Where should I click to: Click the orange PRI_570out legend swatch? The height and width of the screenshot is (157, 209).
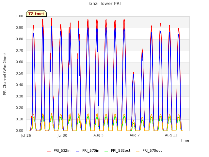137,151
